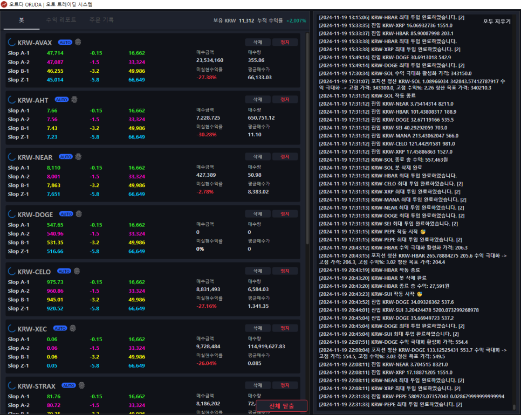Viewport: 521px width, 415px height.
Task: Click the KRW-AVAX Slop A-1 price 47,714
Action: pos(55,53)
